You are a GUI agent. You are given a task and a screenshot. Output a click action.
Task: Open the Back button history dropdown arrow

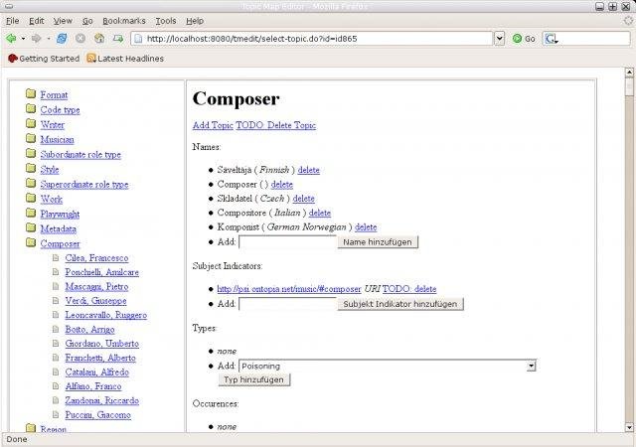click(23, 39)
